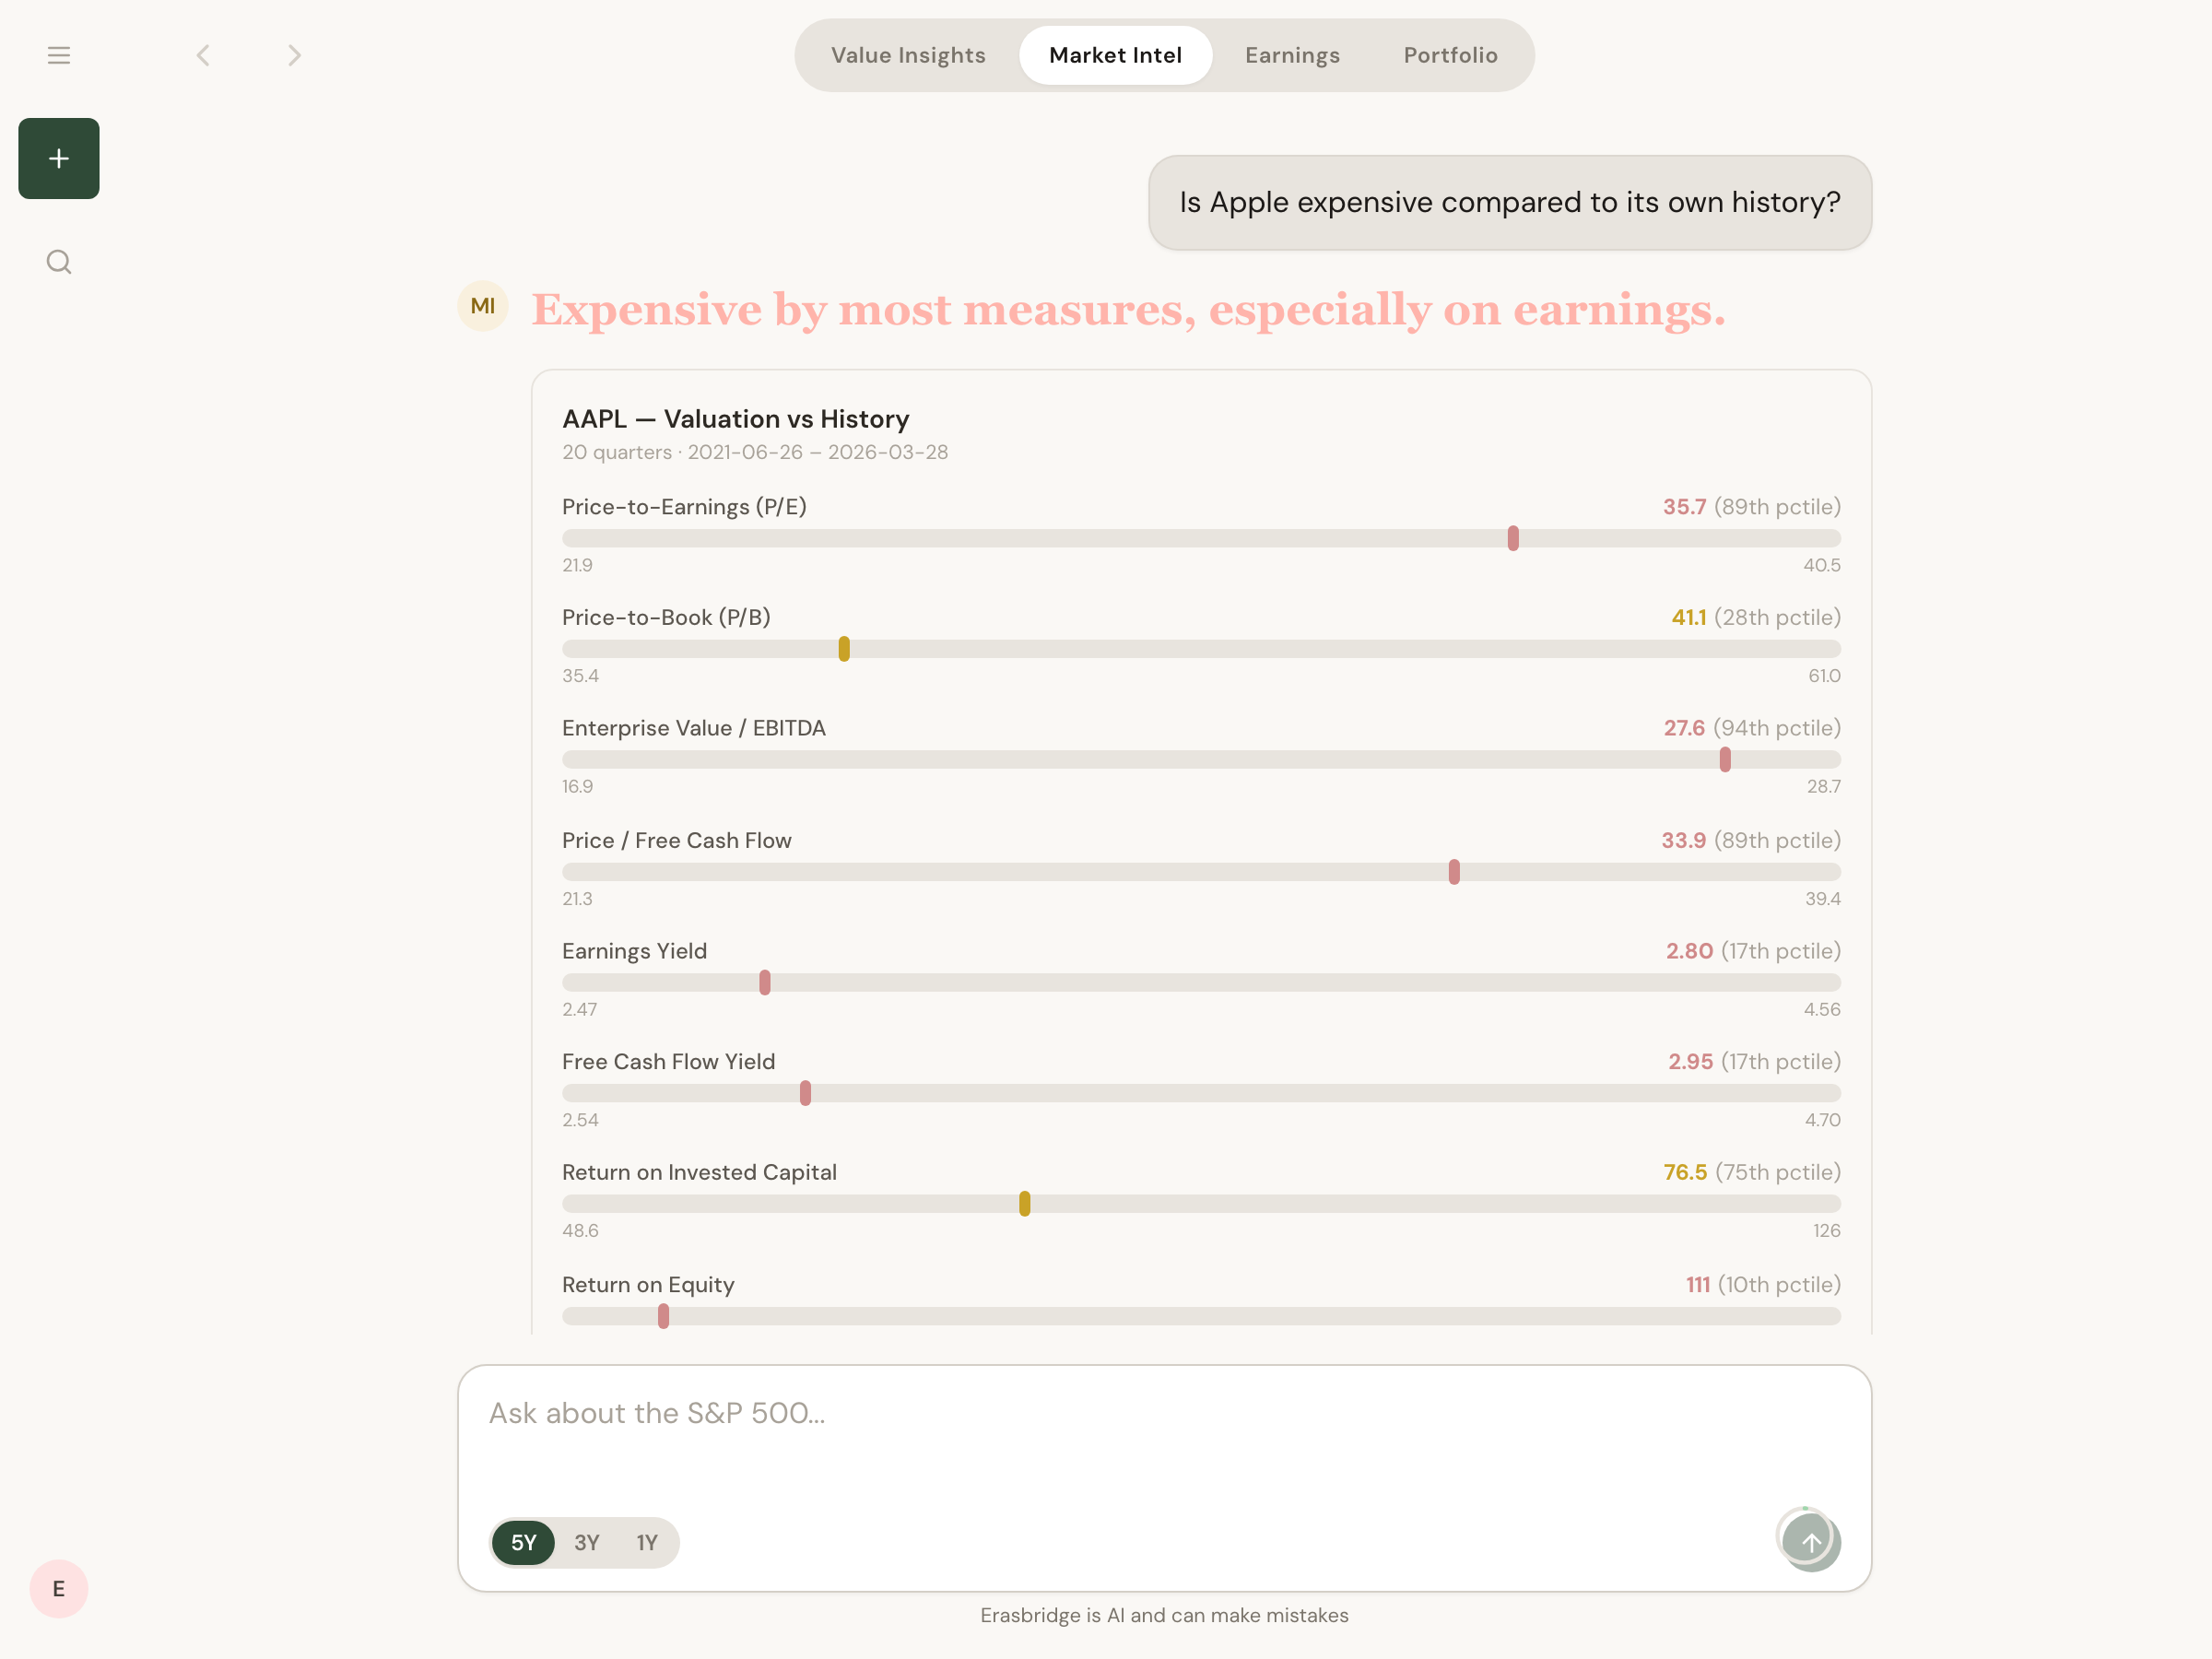Click the Price/FCF value 33.9
Screen dimensions: 2212x1659
pyautogui.click(x=1684, y=840)
